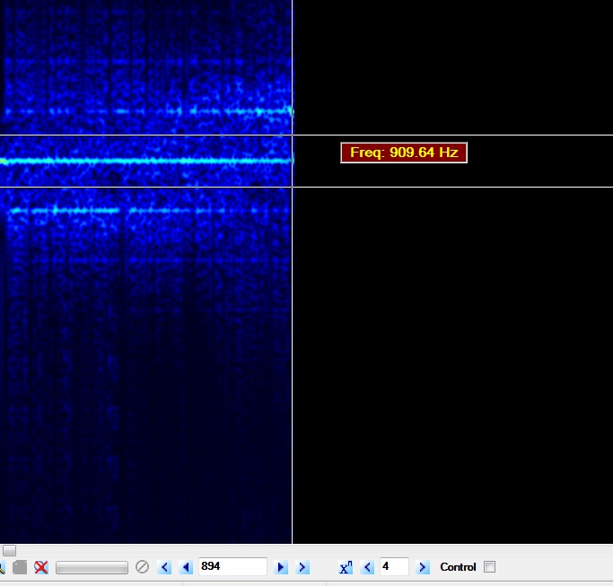The height and width of the screenshot is (586, 613).
Task: Click the red X delete icon
Action: [x=41, y=567]
